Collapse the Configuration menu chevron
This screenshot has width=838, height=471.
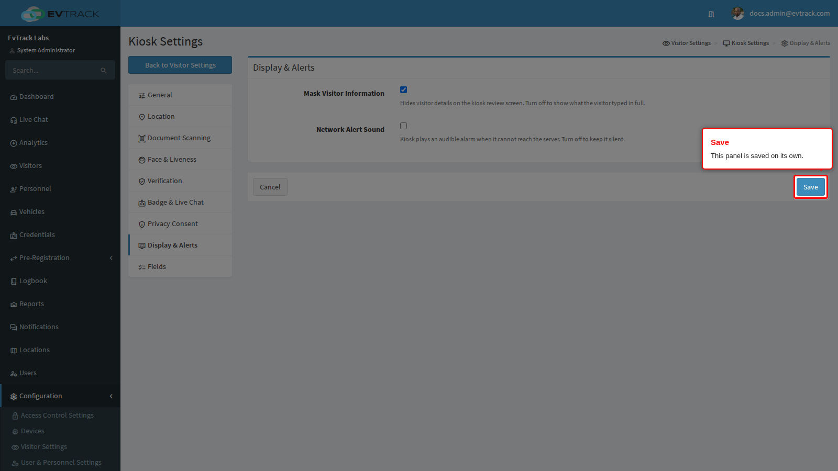coord(111,396)
